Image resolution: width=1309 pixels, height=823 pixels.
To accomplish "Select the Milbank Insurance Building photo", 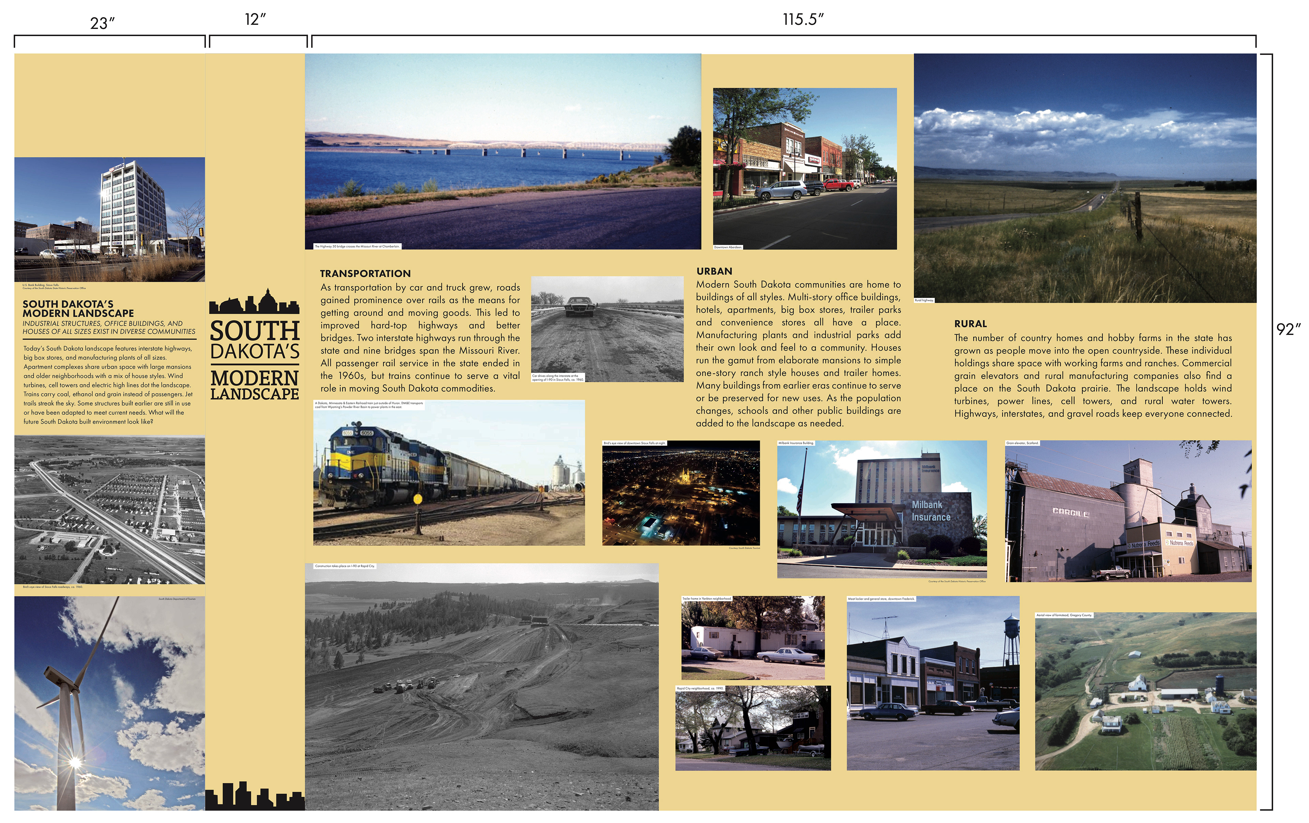I will 882,509.
